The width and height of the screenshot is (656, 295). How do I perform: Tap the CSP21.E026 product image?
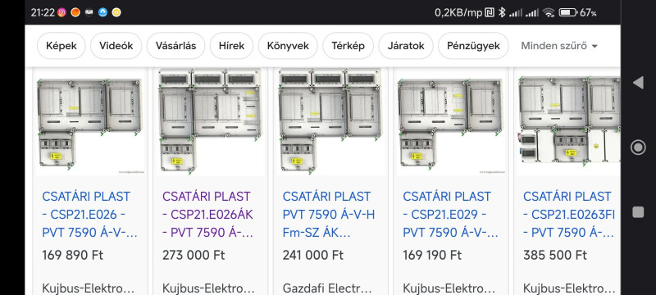[x=90, y=122]
